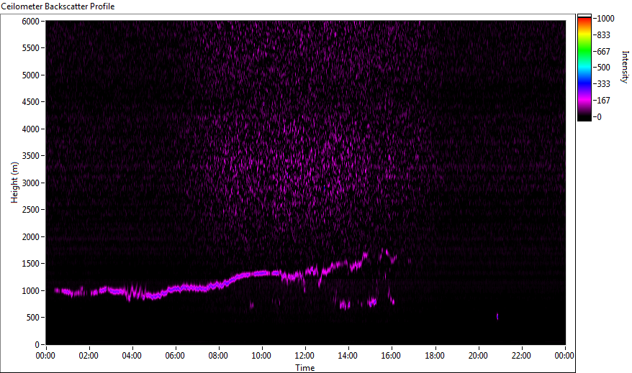Screen dimensions: 632x373
Task: Click the 333 intensity scale value
Action: pos(603,84)
